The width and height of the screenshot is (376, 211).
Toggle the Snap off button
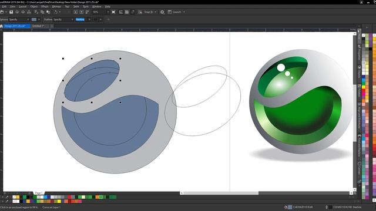[x=140, y=12]
